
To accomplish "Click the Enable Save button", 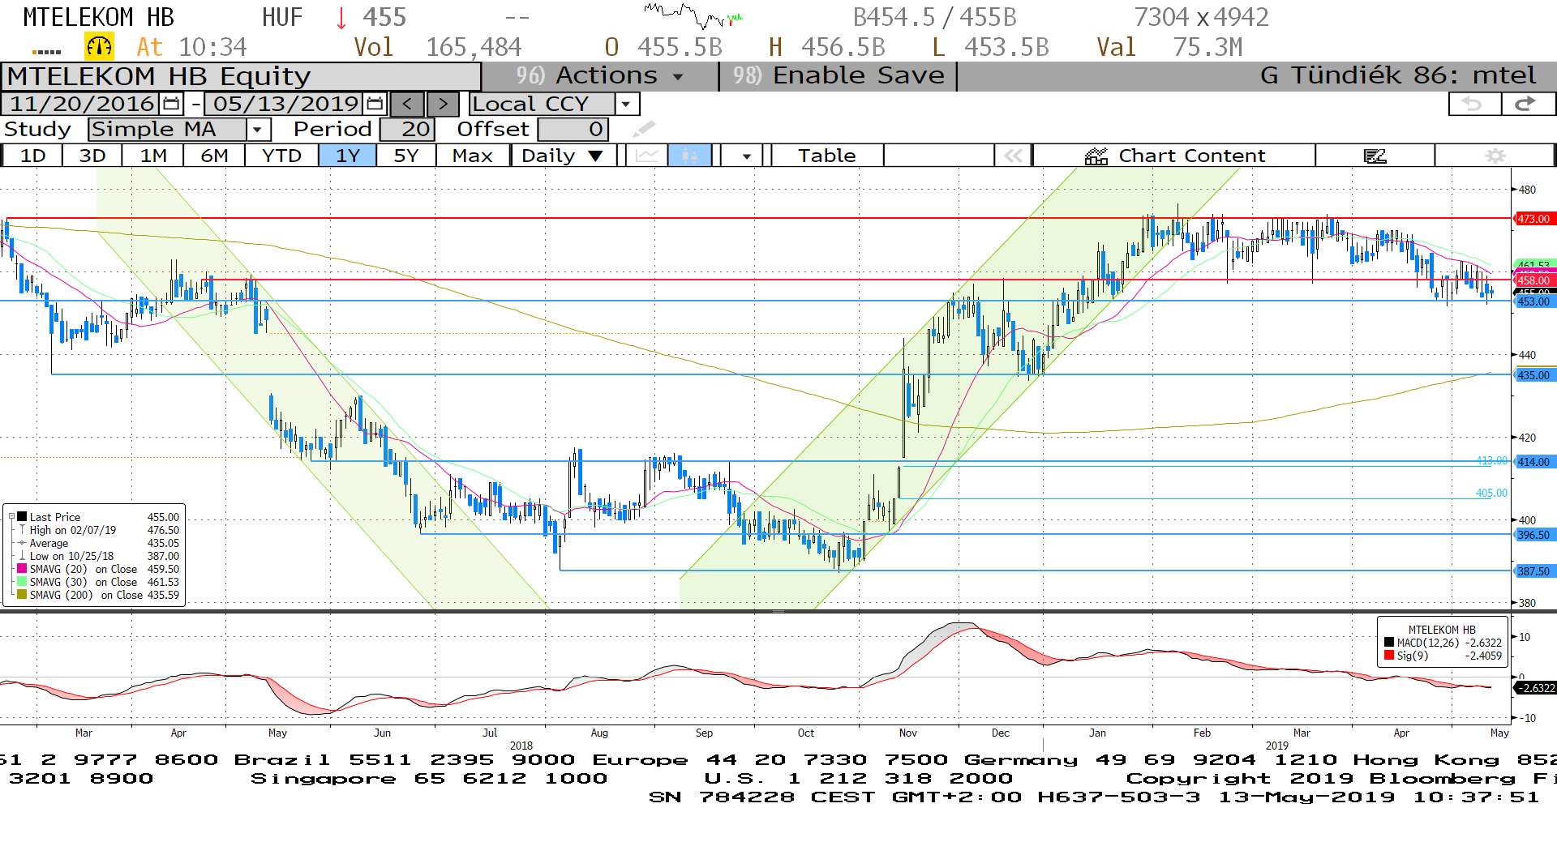I will pos(839,76).
